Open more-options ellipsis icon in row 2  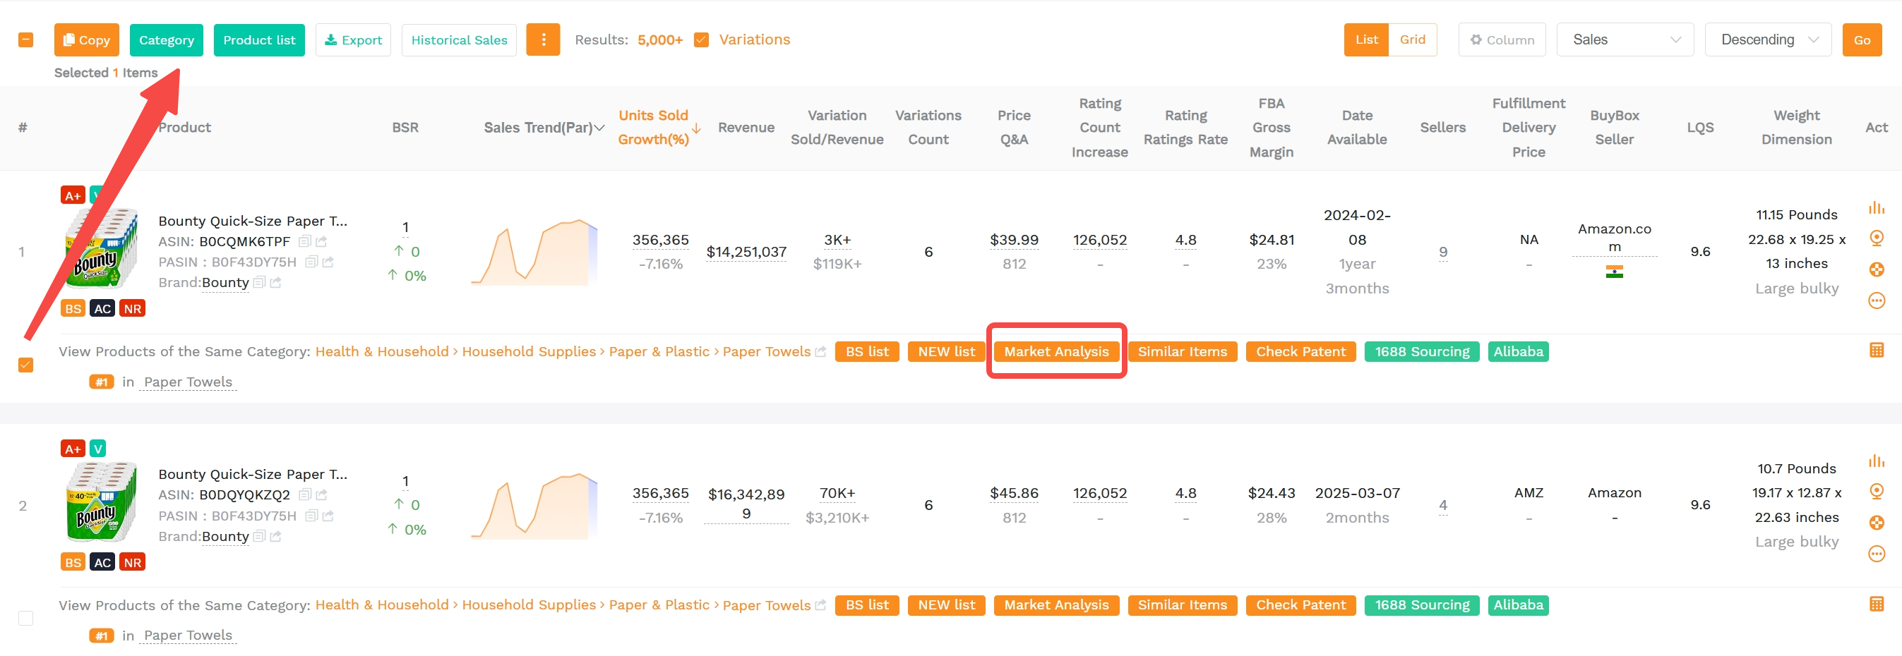click(1876, 554)
